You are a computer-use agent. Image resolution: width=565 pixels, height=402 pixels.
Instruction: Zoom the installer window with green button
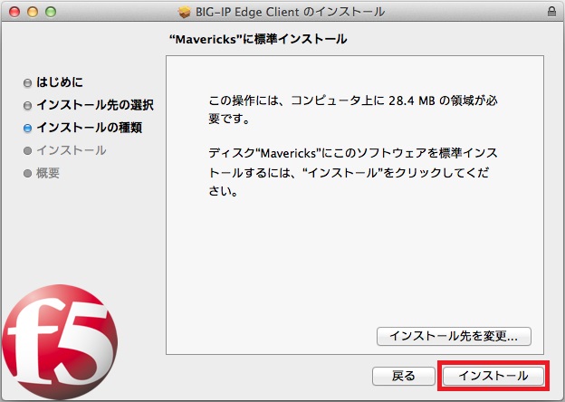click(51, 12)
